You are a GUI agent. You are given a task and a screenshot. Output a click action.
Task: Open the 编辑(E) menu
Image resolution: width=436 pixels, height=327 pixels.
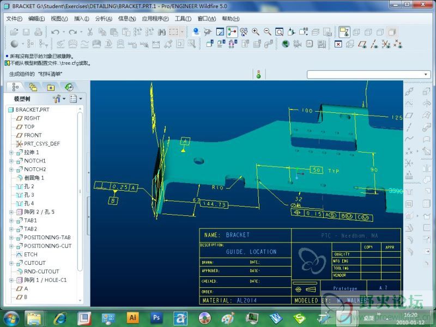click(37, 19)
